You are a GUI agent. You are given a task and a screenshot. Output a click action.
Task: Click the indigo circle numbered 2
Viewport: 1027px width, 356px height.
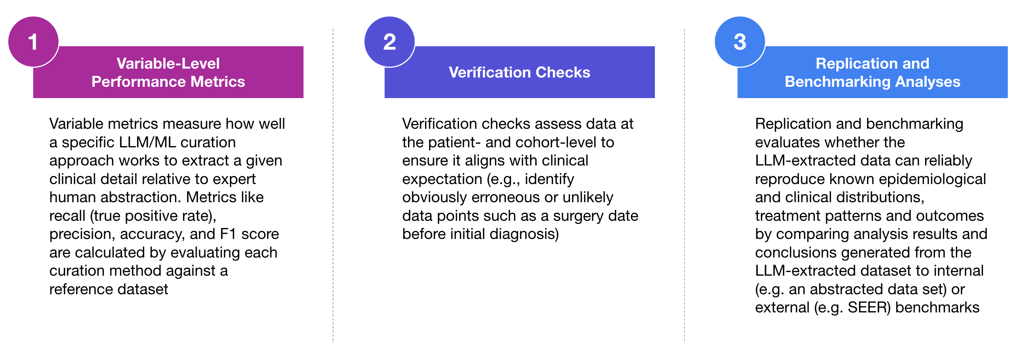(x=389, y=42)
